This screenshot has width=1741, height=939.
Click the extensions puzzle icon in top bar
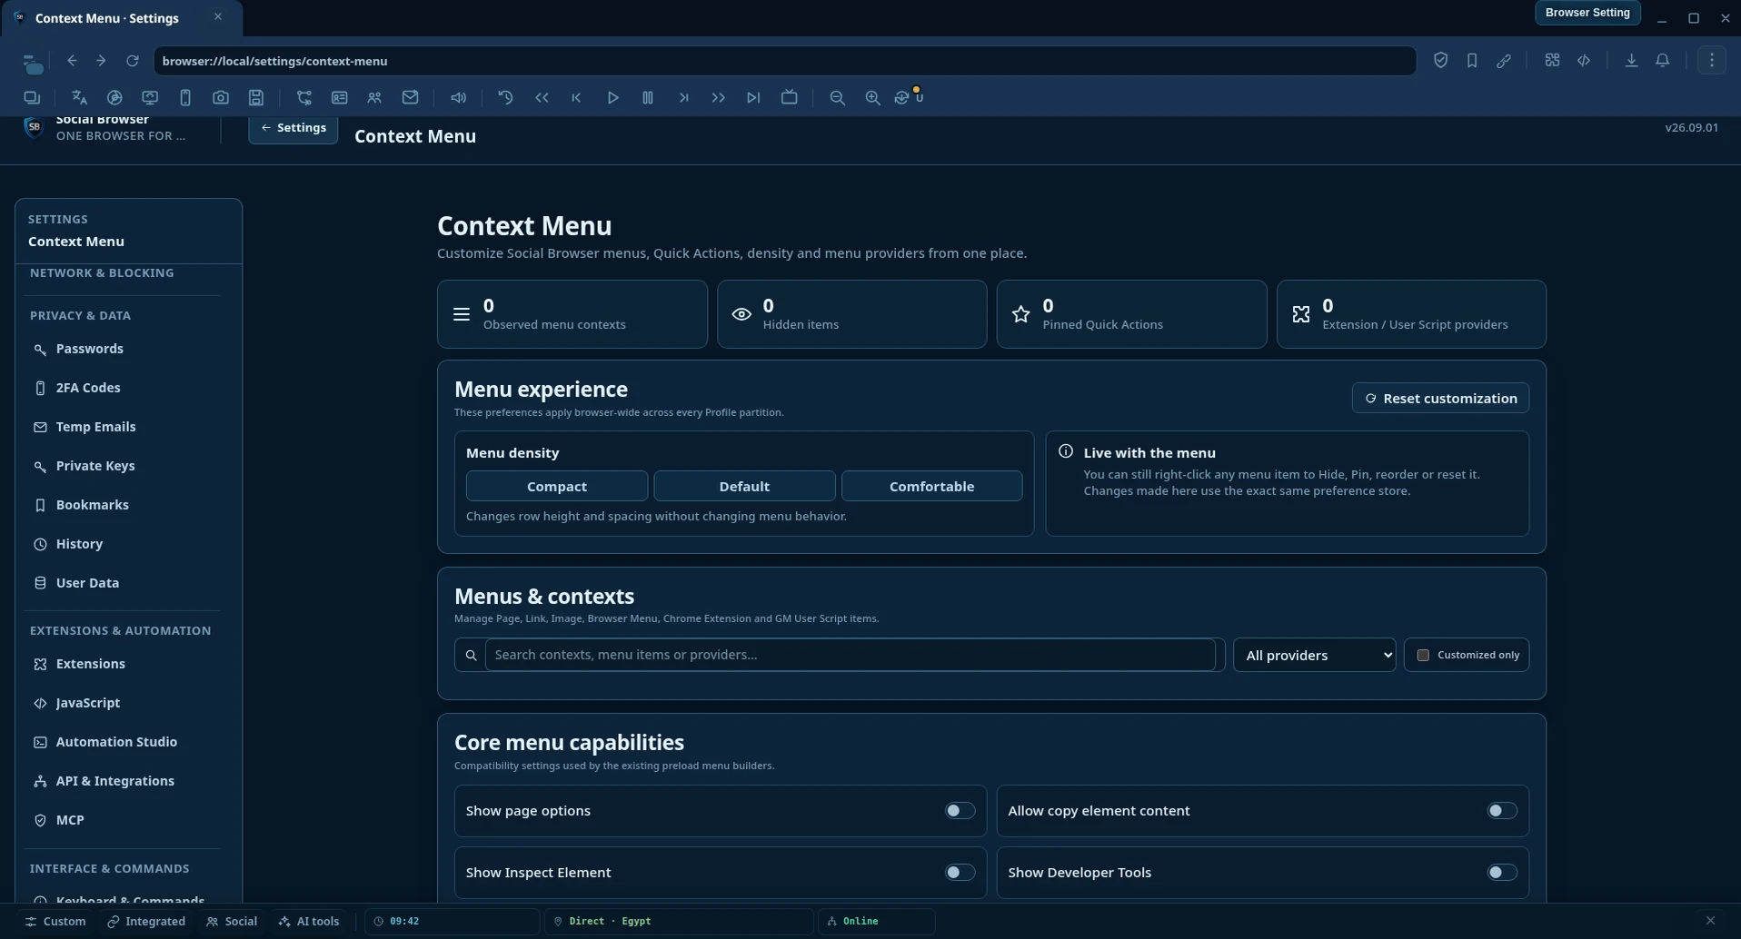tap(1552, 61)
